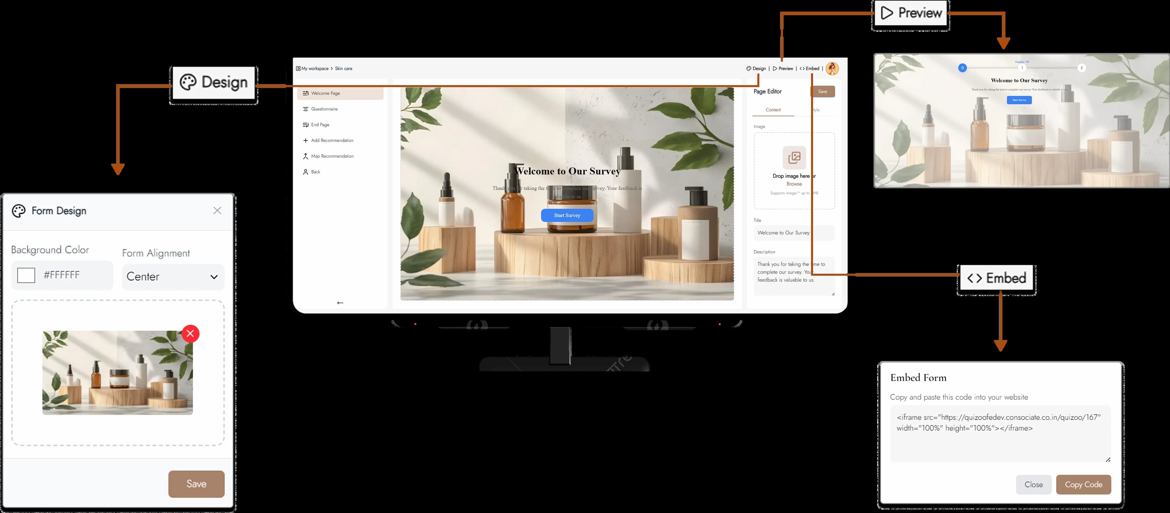Click the back arrow below sidebar
This screenshot has height=513, width=1170.
coord(340,303)
